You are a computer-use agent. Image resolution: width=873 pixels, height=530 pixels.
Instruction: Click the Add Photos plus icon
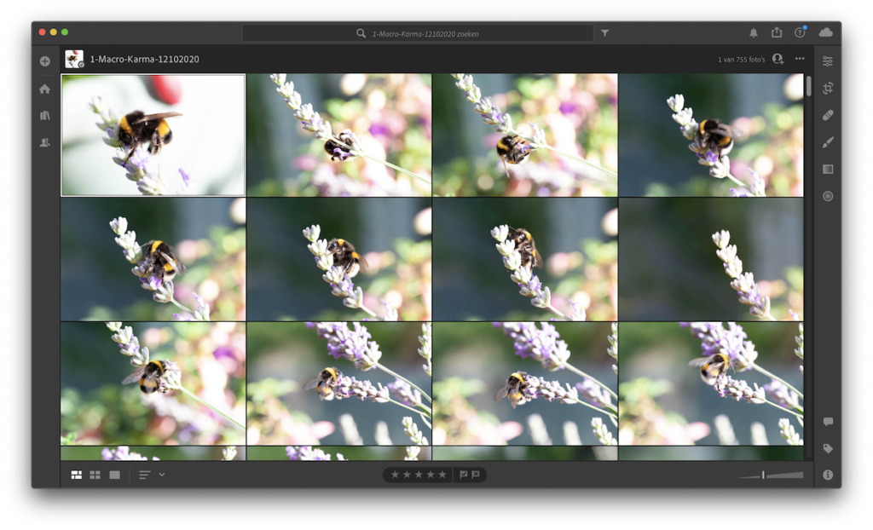click(x=45, y=61)
